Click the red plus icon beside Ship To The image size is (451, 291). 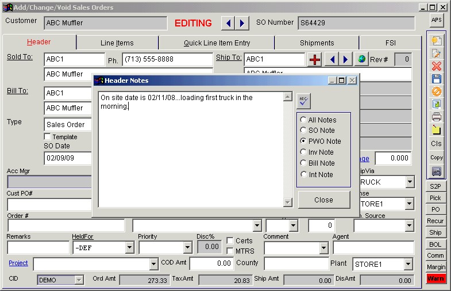315,59
